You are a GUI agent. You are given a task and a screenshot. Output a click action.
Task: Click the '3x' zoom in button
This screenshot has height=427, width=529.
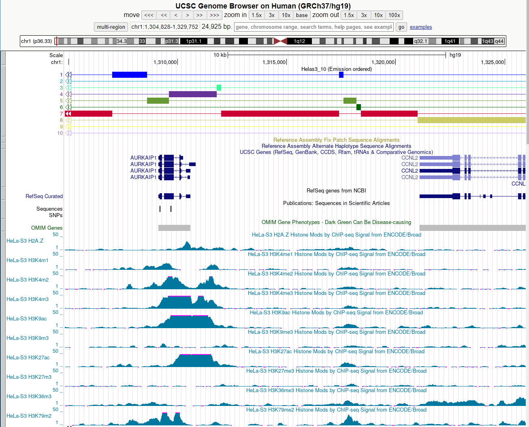(x=271, y=15)
